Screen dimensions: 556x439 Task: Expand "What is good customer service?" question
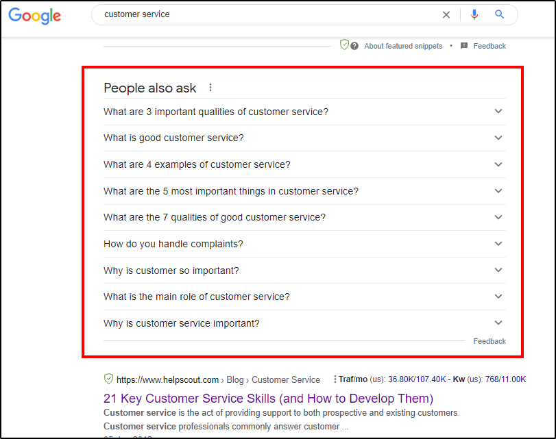click(x=498, y=138)
